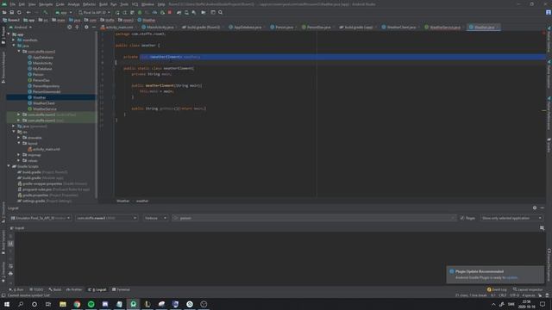Click the Debug app bug icon
The image size is (552, 310).
tap(140, 12)
